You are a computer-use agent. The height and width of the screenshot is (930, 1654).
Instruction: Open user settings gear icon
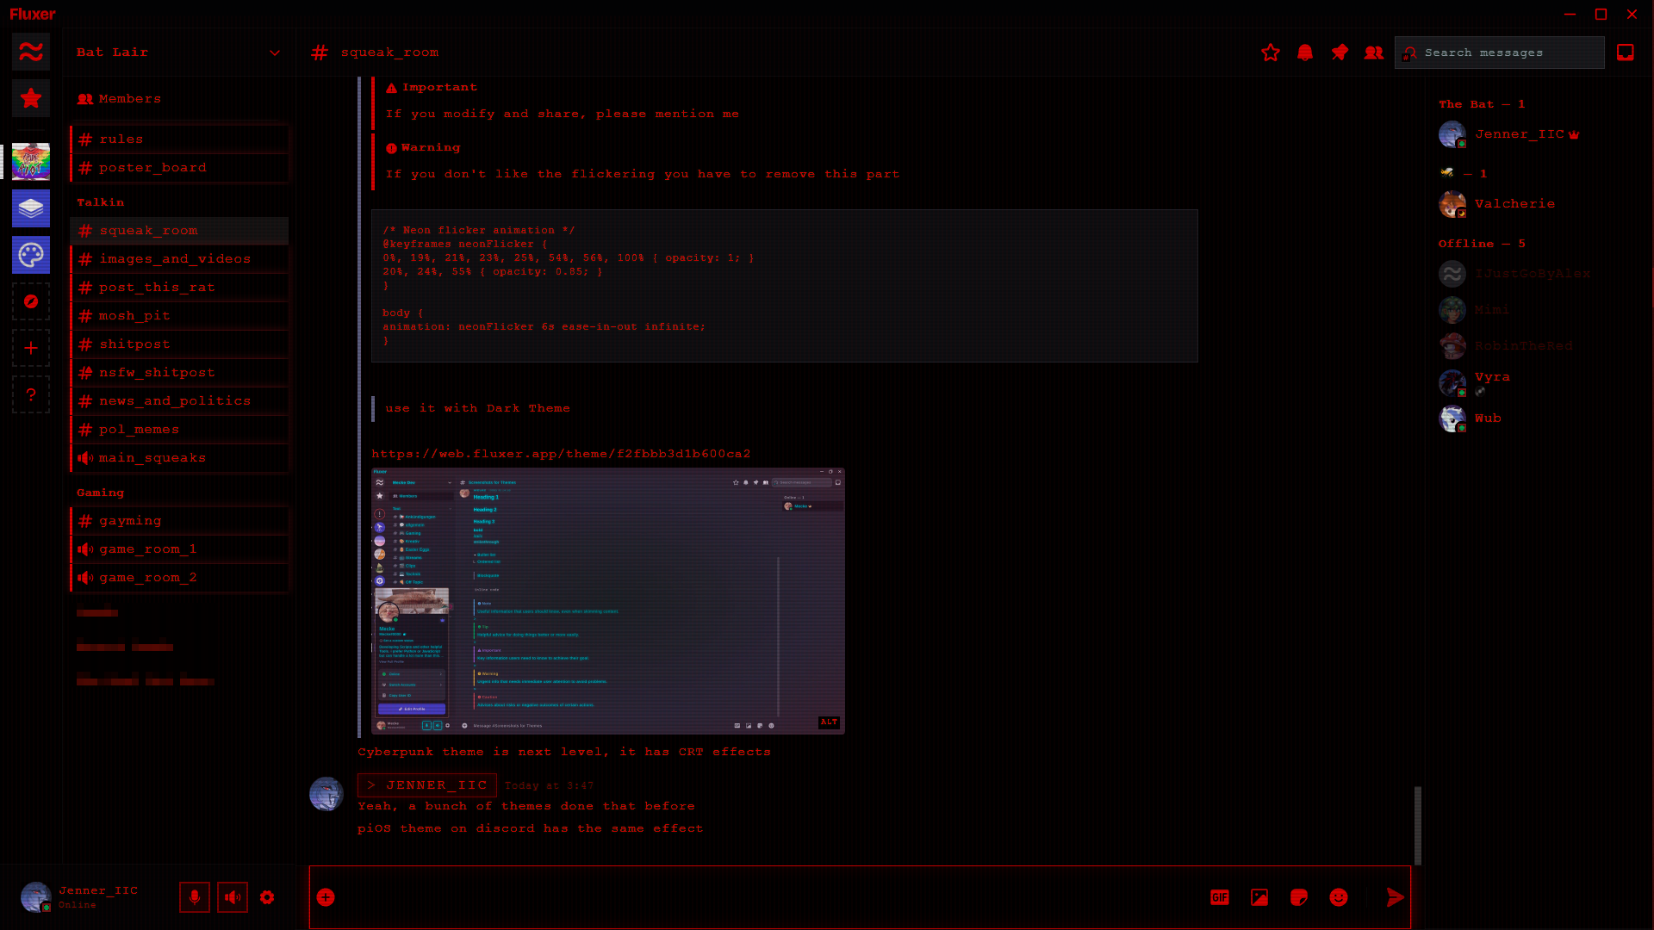tap(267, 897)
